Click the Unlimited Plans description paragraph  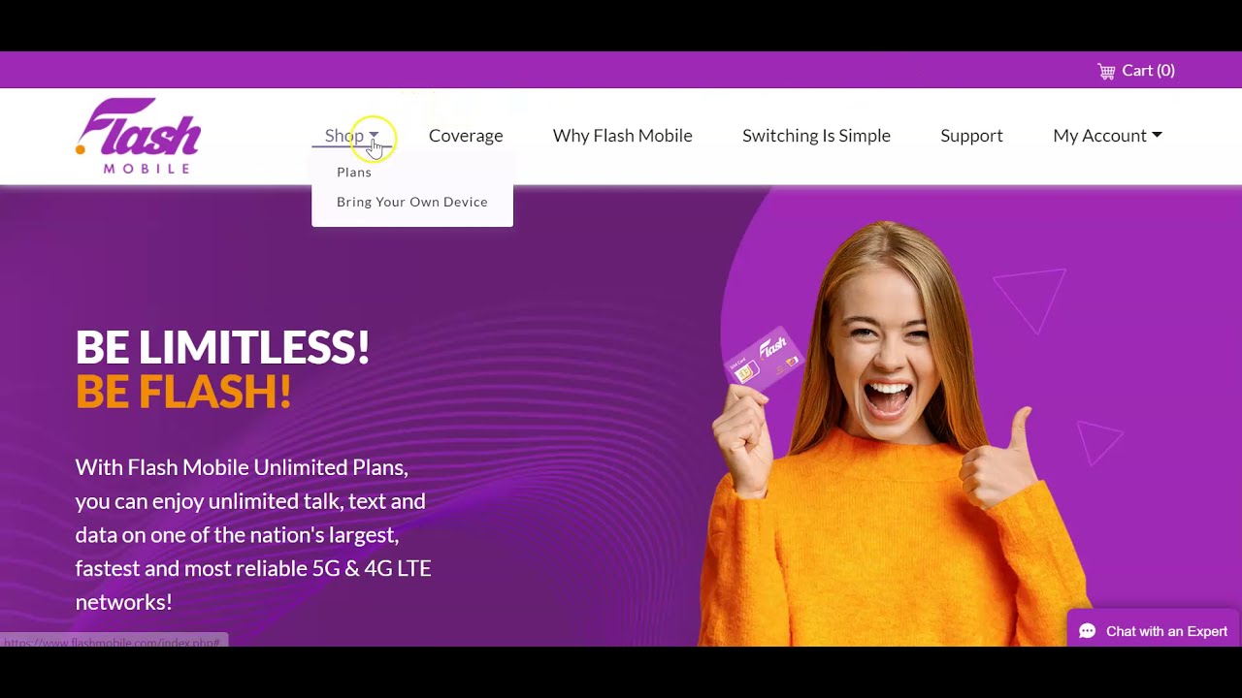[253, 534]
